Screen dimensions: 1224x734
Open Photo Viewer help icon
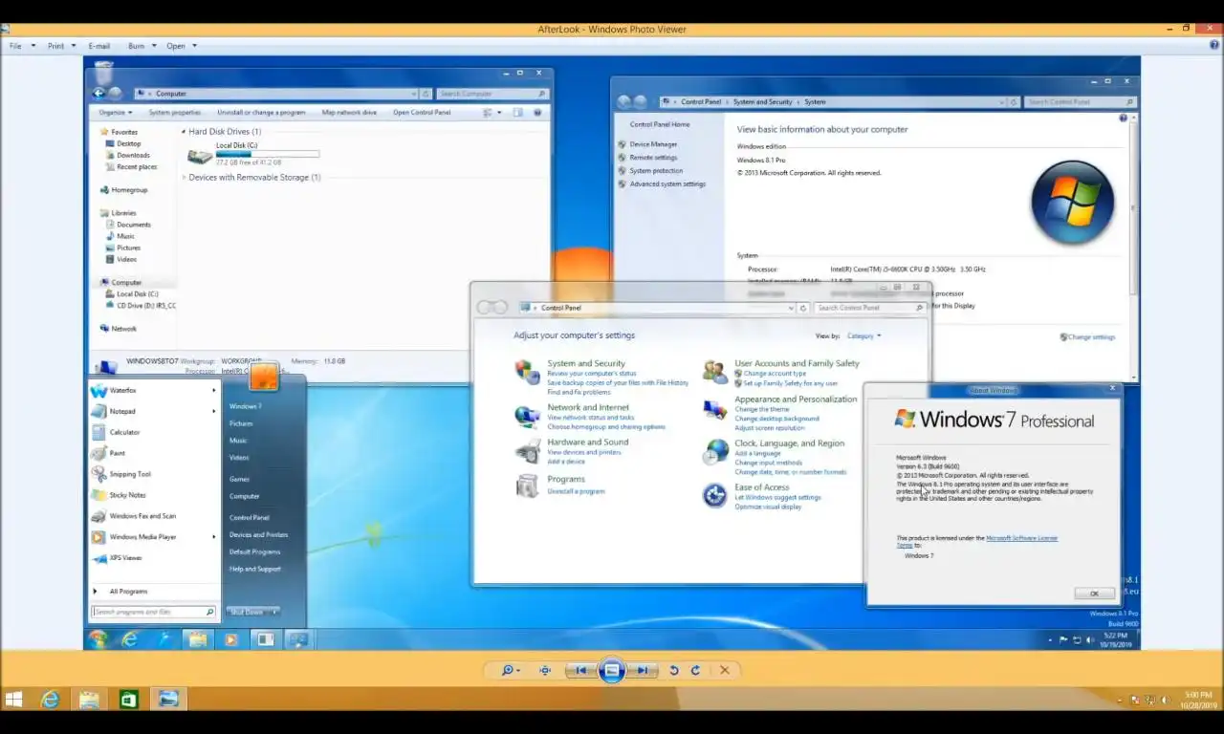coord(1215,45)
